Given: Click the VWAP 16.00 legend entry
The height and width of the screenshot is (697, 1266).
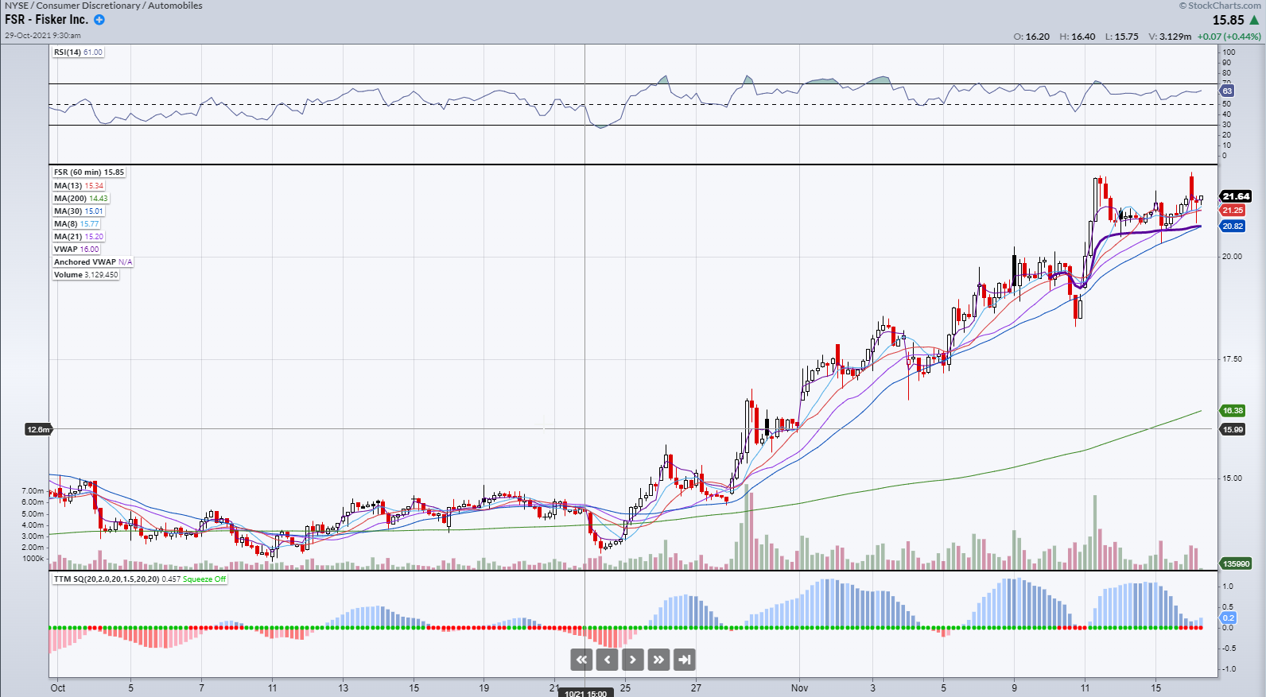Looking at the screenshot, I should click(76, 249).
